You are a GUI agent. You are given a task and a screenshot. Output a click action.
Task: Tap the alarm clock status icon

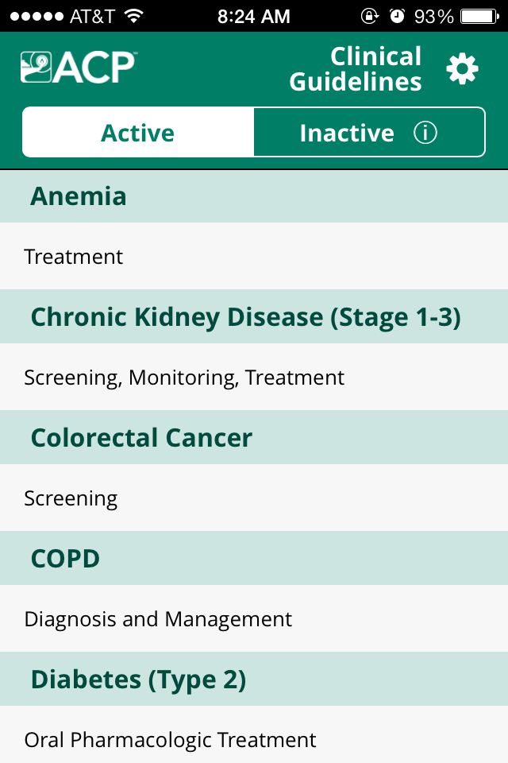pyautogui.click(x=397, y=16)
